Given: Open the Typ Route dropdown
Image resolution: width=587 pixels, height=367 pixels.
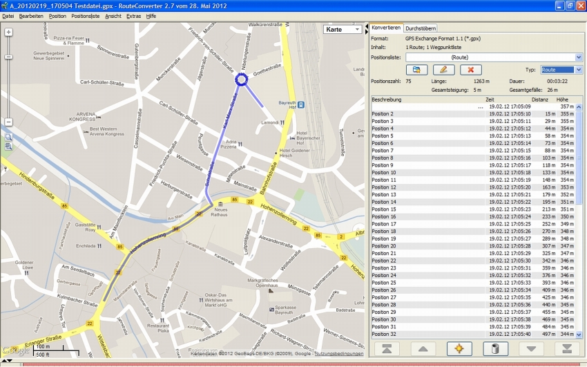Looking at the screenshot, I should pyautogui.click(x=561, y=70).
